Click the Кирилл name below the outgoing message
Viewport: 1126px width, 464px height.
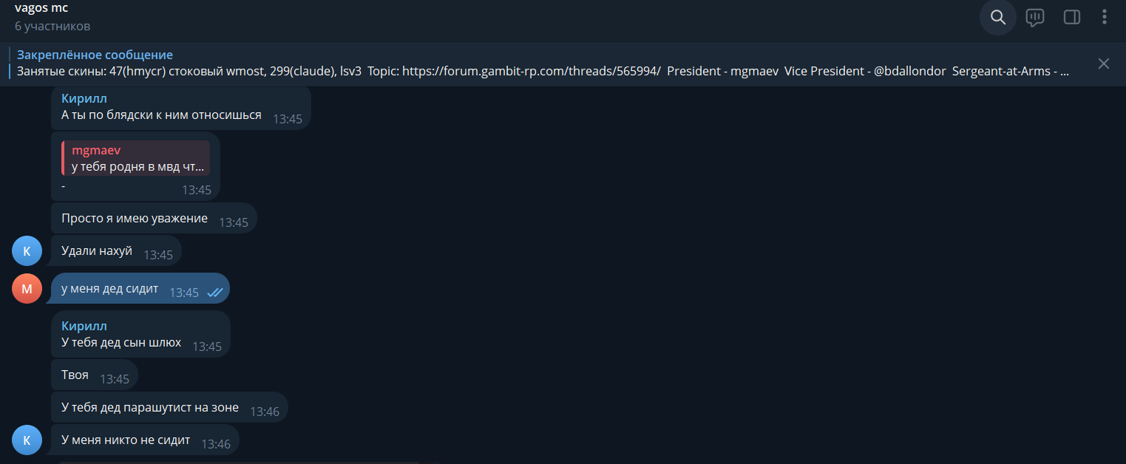click(84, 326)
